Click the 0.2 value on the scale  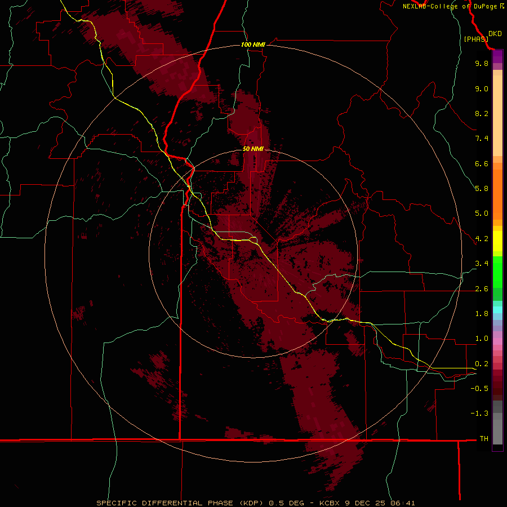pos(482,364)
